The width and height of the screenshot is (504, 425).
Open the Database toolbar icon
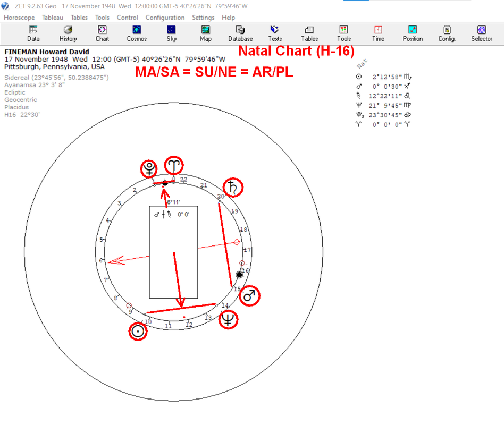pos(240,33)
